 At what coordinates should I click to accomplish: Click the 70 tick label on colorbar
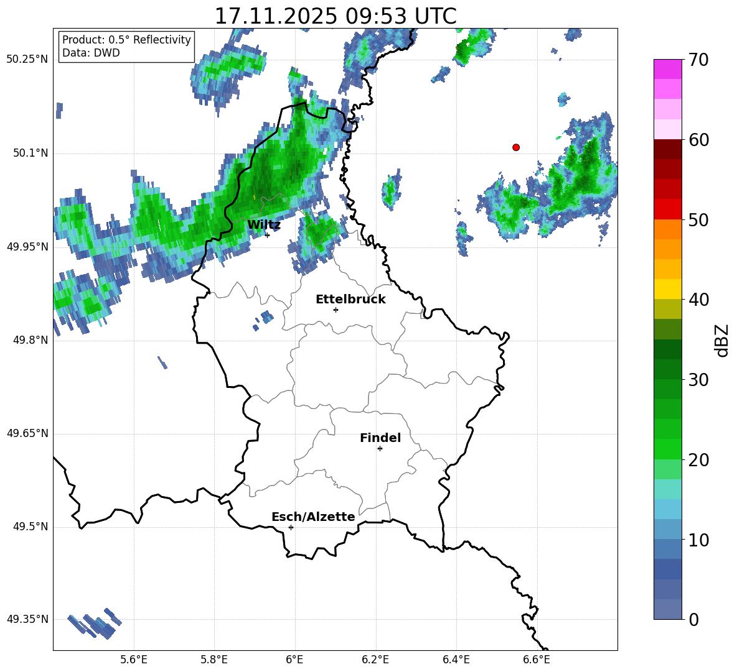(x=698, y=60)
